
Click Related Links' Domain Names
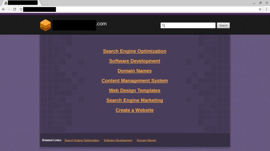(146, 140)
